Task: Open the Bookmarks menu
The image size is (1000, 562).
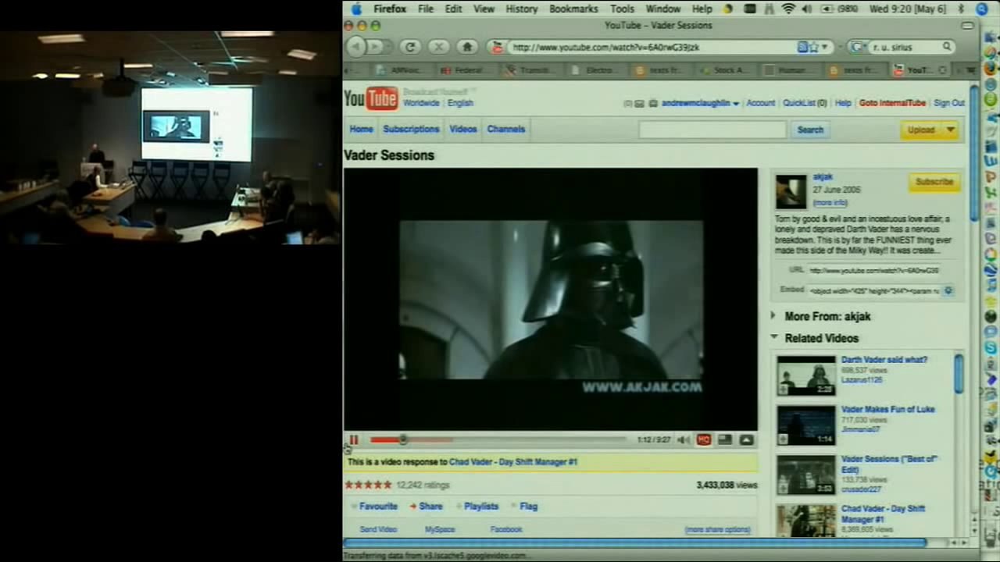Action: coord(573,9)
